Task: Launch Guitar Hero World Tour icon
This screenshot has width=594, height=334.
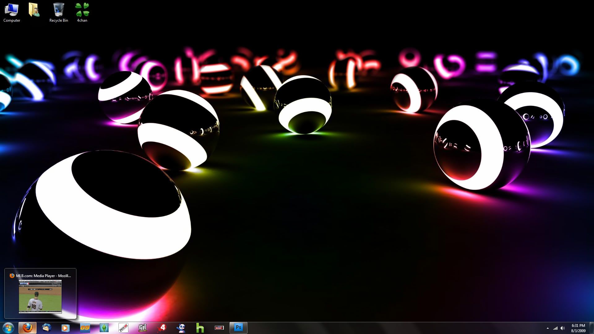Action: pos(142,328)
